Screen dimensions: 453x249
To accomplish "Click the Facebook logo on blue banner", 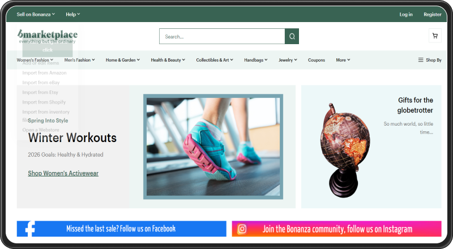I will [30, 229].
